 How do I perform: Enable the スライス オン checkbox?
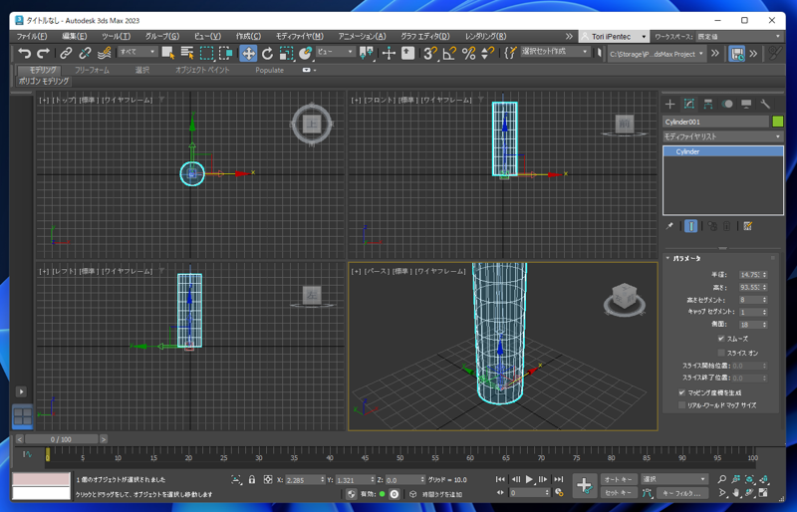point(721,353)
